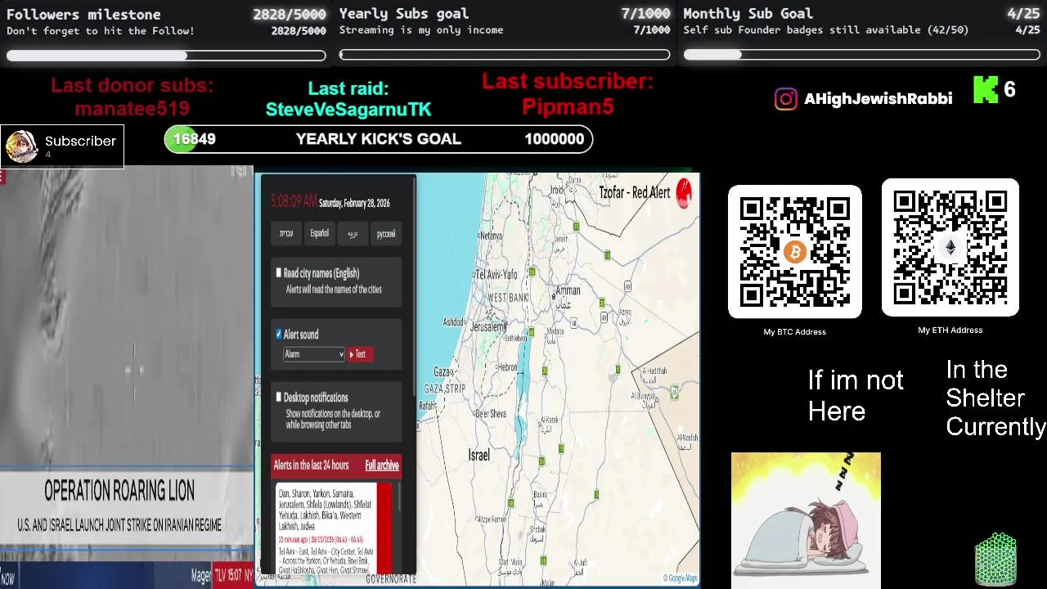Click Amman on the map
The width and height of the screenshot is (1047, 589).
[x=568, y=290]
